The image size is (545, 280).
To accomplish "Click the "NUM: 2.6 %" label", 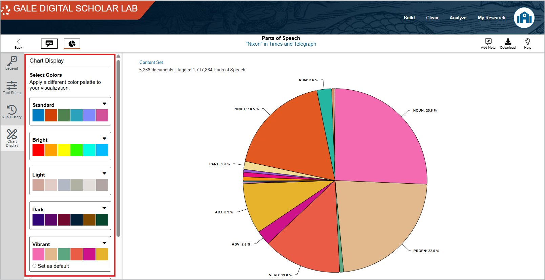I will 308,80.
